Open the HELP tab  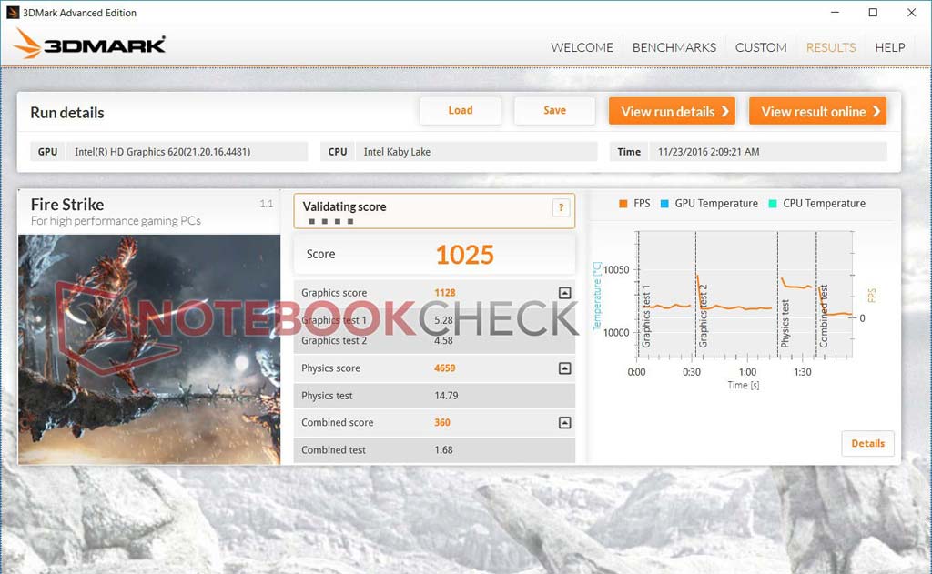pos(889,47)
